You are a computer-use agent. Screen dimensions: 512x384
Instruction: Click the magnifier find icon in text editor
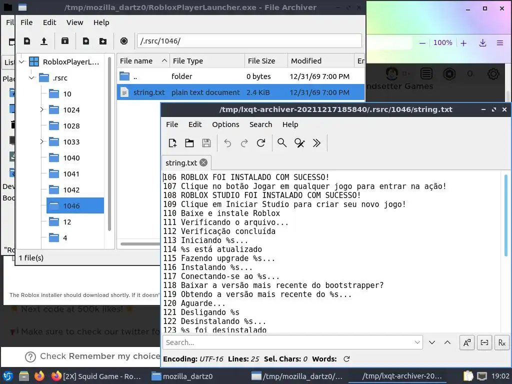tap(282, 143)
